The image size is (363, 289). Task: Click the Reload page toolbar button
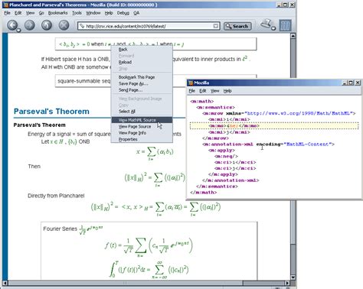tap(47, 25)
